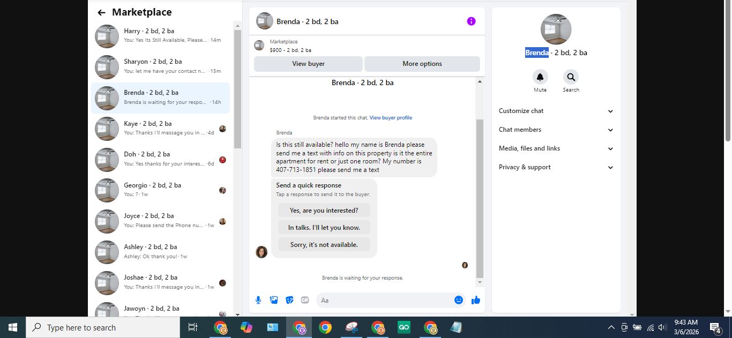Click View buyer button

pos(308,64)
